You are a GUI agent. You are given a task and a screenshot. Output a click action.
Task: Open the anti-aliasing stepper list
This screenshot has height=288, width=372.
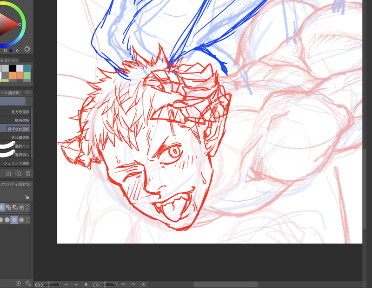tap(27, 220)
